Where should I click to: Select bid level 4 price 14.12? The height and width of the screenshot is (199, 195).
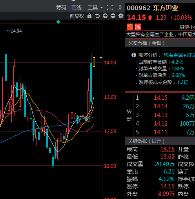tap(160, 124)
